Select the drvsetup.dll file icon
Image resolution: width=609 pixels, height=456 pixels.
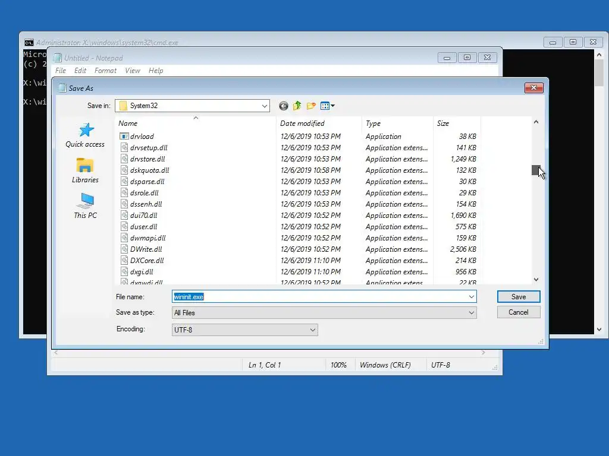point(124,147)
